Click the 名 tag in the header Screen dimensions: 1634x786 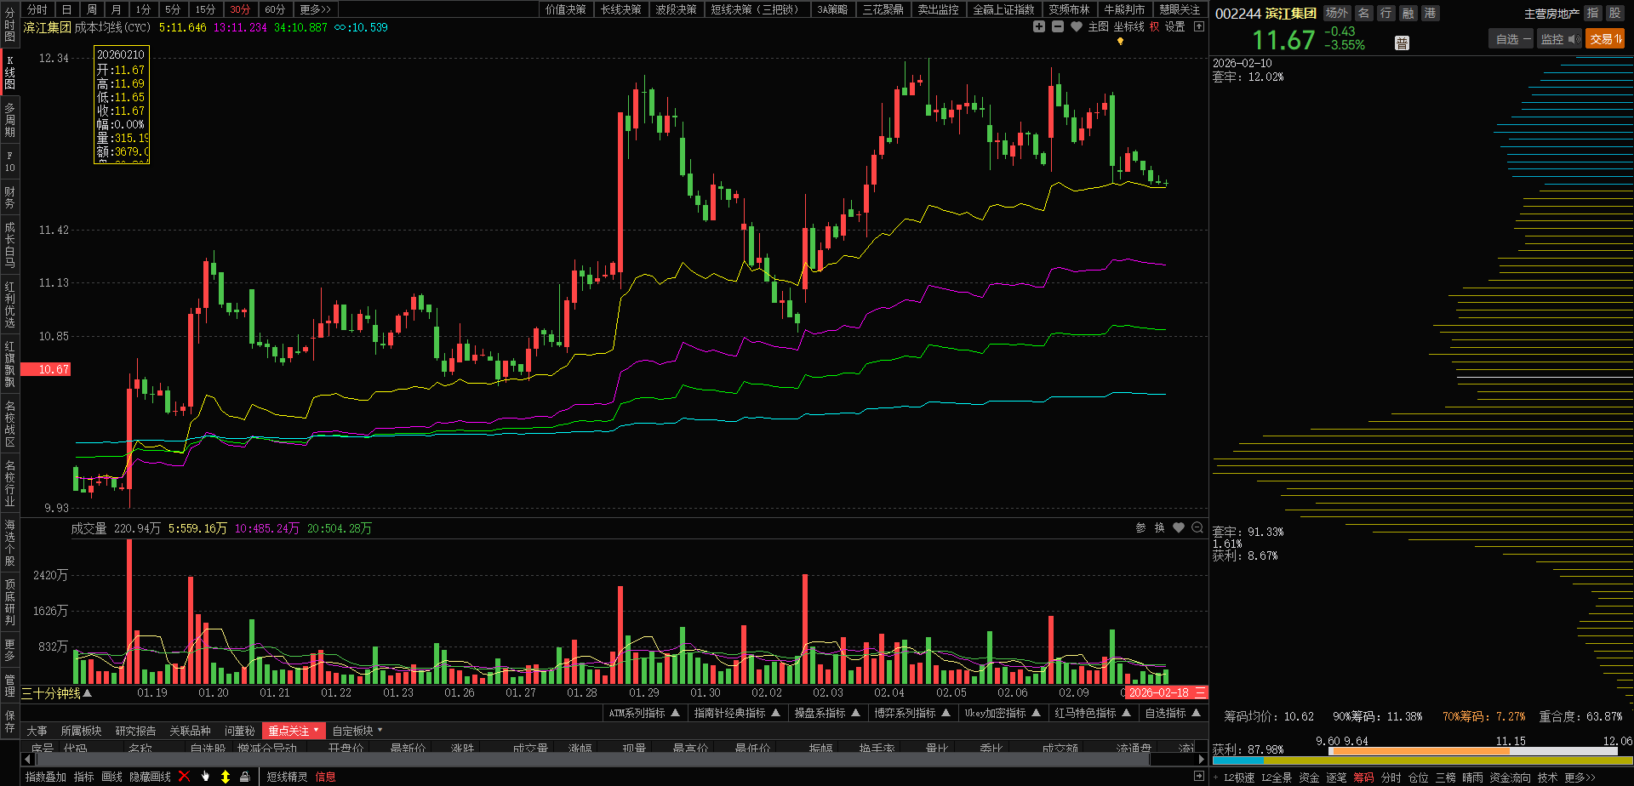[x=1364, y=14]
